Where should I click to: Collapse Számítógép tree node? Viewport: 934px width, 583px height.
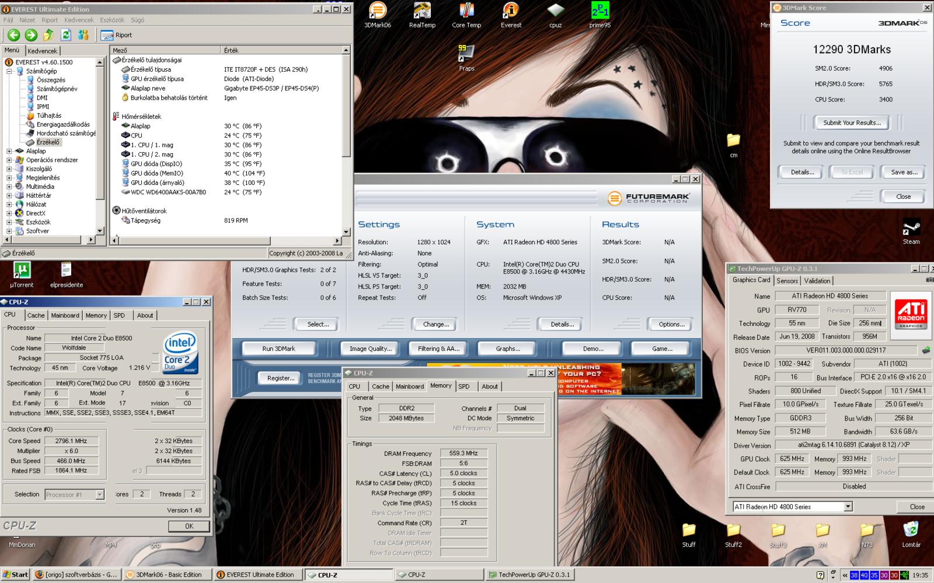(x=9, y=71)
